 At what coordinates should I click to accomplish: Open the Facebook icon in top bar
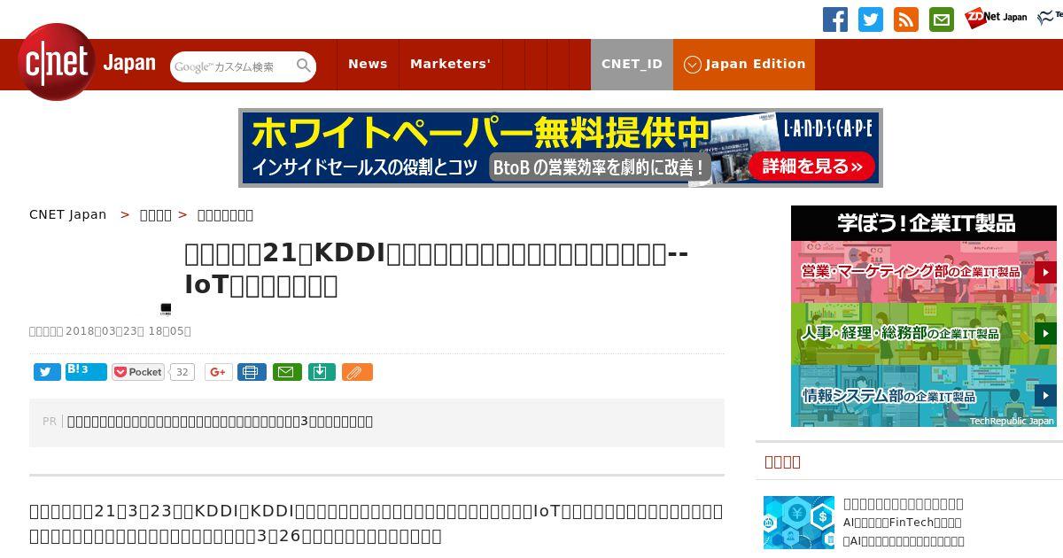coord(835,19)
